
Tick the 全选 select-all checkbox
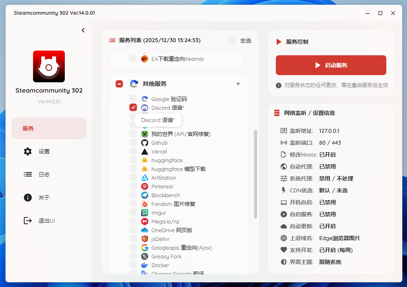click(232, 40)
